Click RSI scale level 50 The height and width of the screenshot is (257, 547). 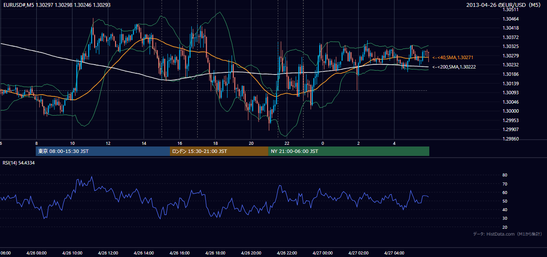click(x=505, y=201)
